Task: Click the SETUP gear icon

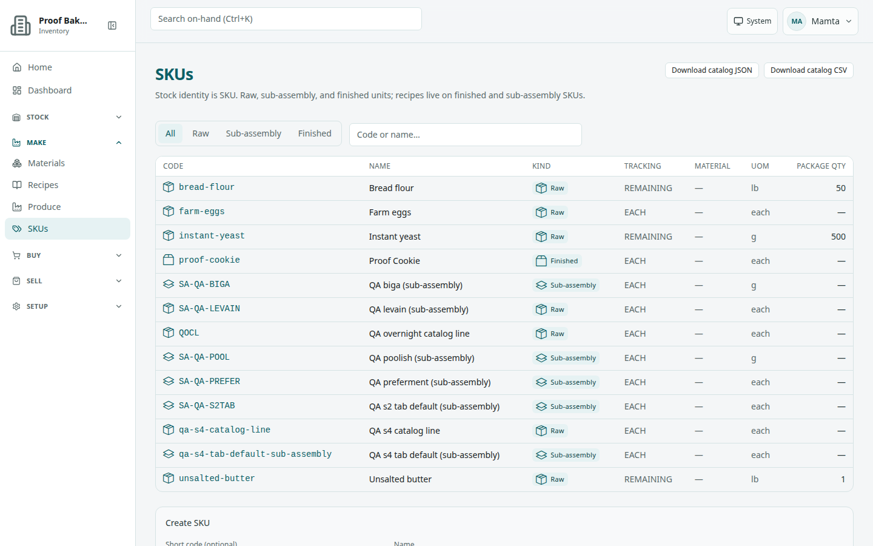Action: coord(16,306)
